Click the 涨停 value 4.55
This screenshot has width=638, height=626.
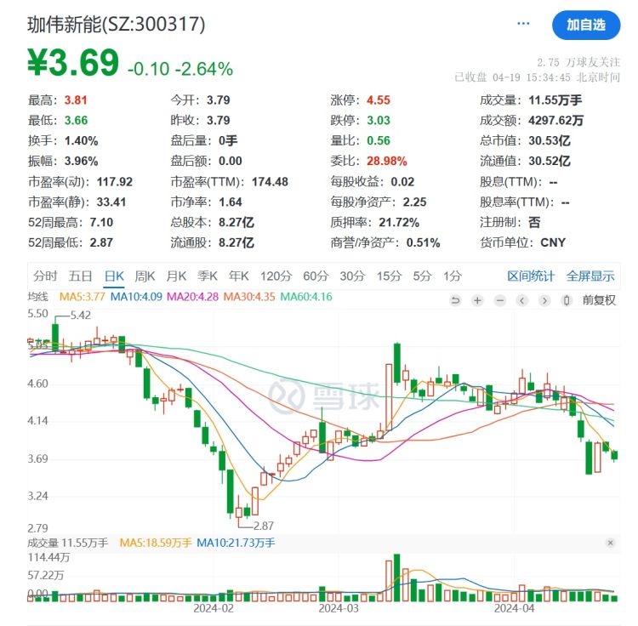coord(379,100)
